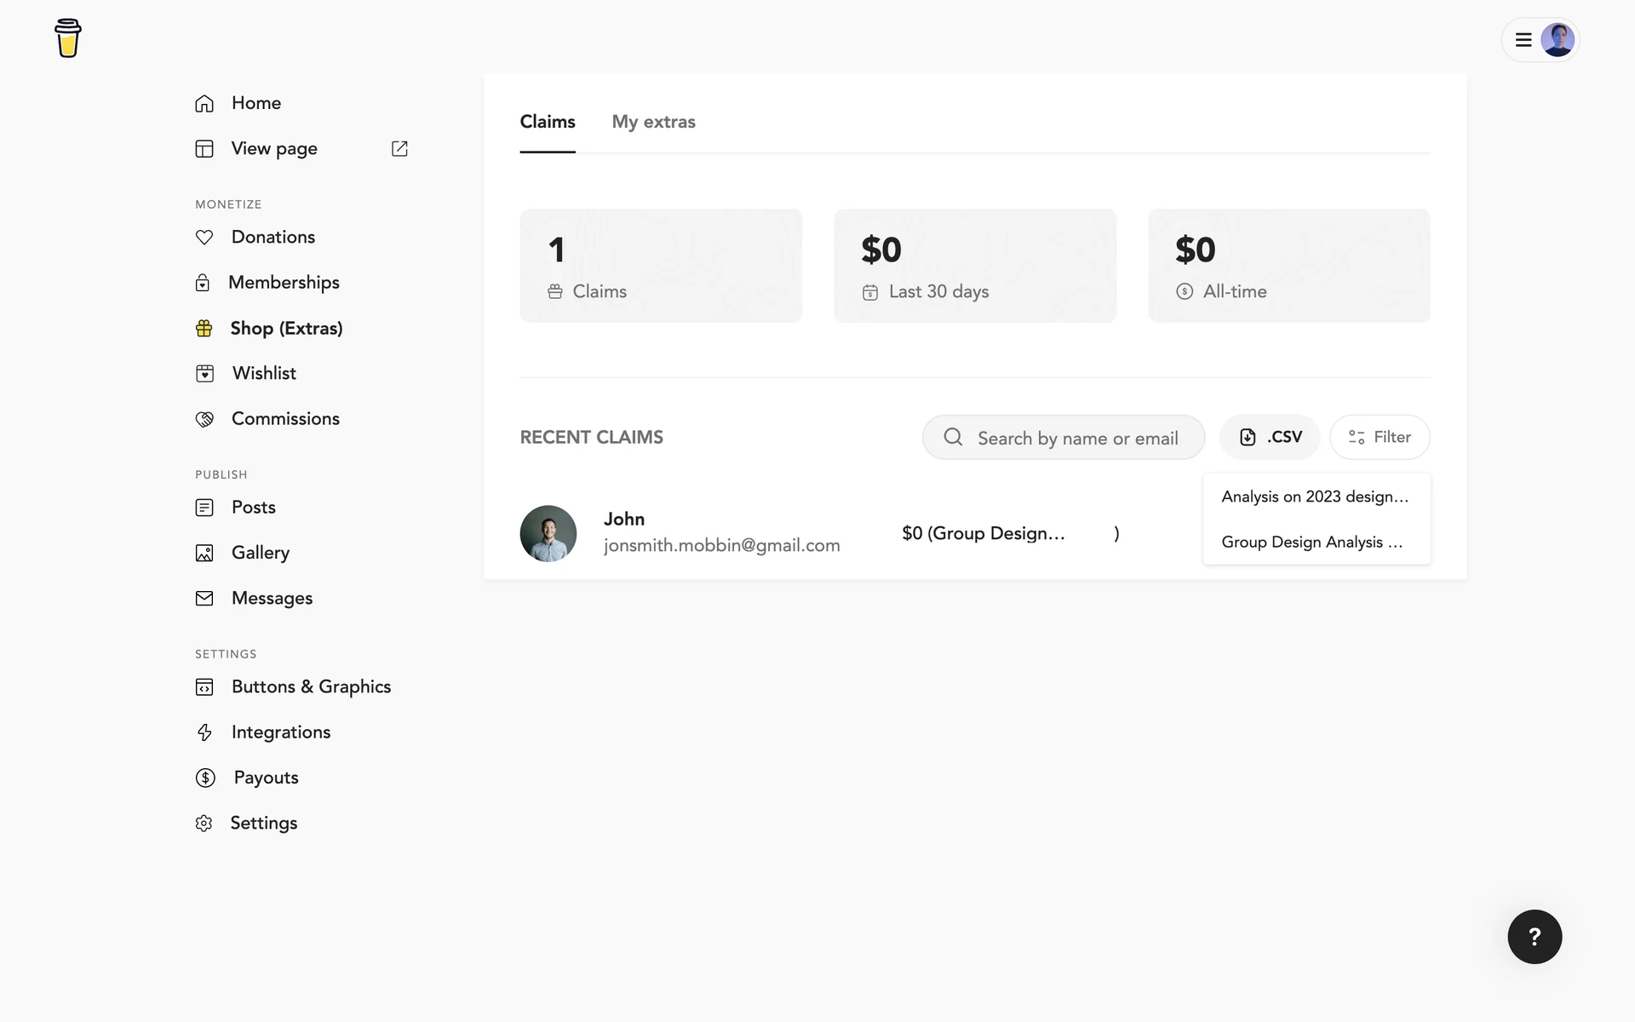Viewport: 1635px width, 1022px height.
Task: Open the help question mark button
Action: click(x=1535, y=937)
